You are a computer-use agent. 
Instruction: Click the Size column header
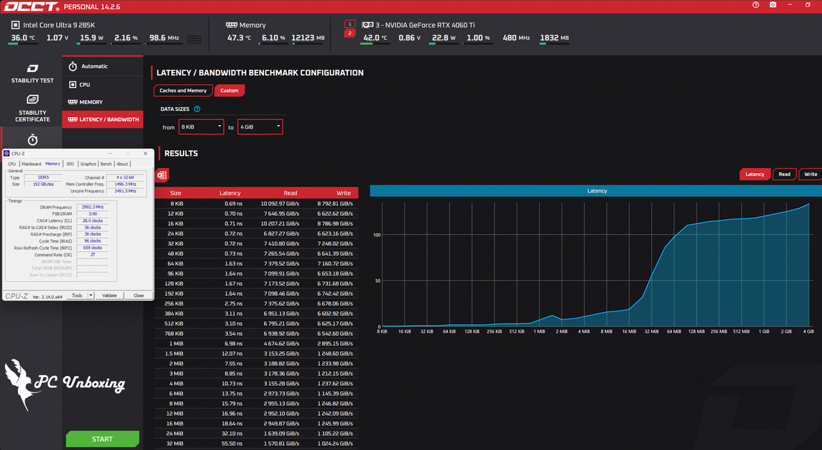pyautogui.click(x=175, y=193)
